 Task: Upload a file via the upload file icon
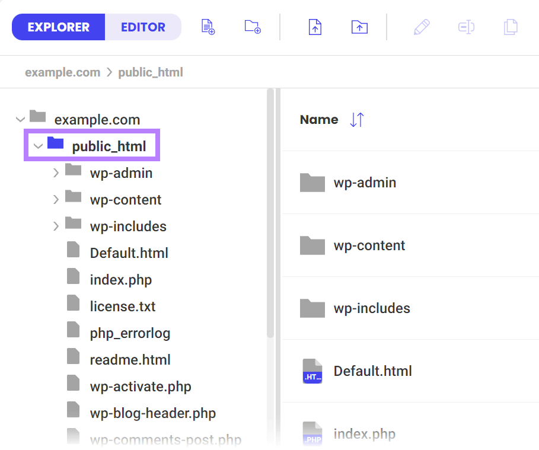315,27
